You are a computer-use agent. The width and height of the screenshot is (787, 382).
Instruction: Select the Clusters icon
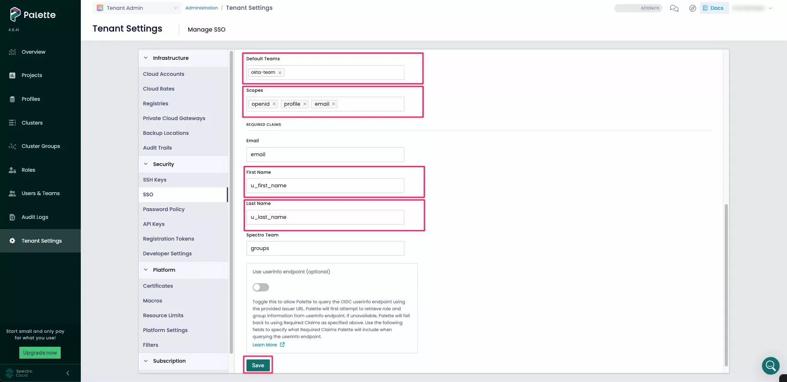(12, 123)
